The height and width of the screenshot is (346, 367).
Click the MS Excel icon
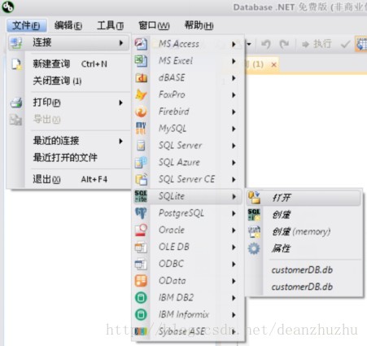point(141,61)
